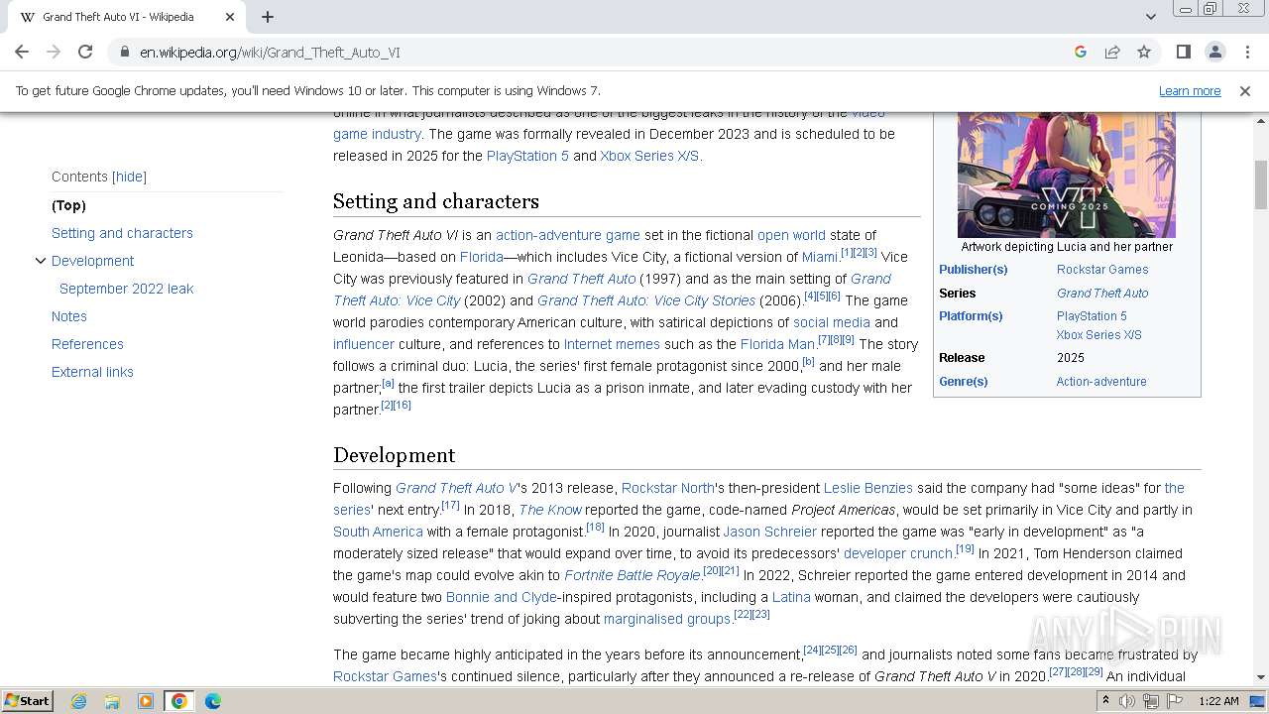Open the Florida Man link
The height and width of the screenshot is (714, 1269).
click(777, 344)
